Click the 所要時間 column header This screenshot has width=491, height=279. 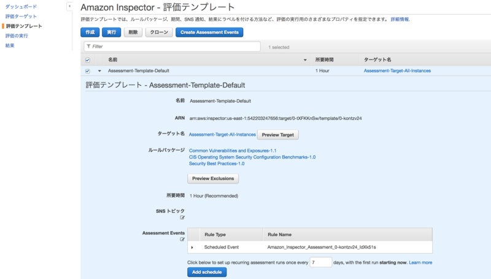point(325,59)
